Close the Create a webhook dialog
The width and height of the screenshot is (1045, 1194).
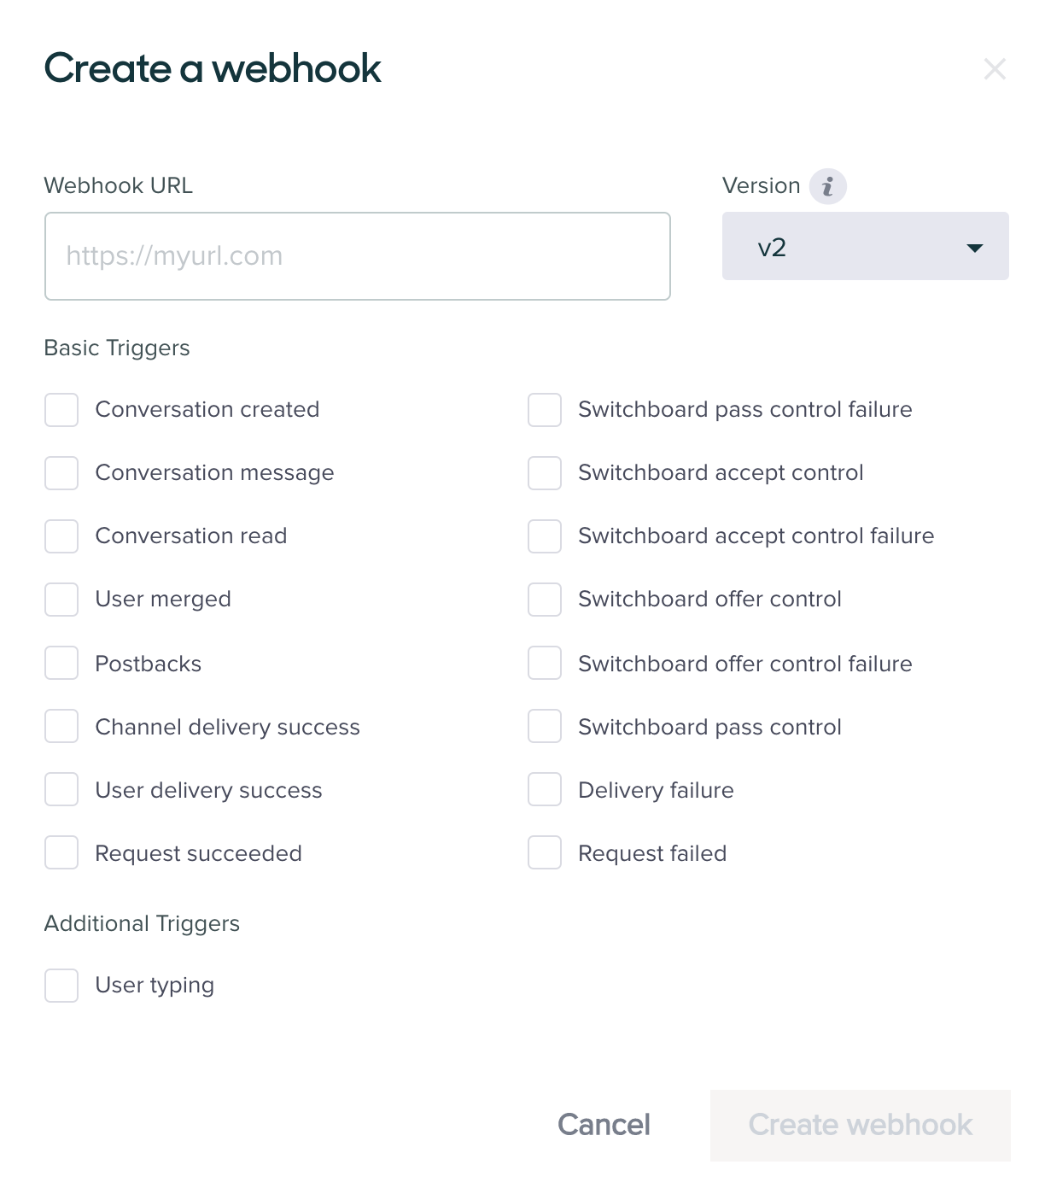995,69
